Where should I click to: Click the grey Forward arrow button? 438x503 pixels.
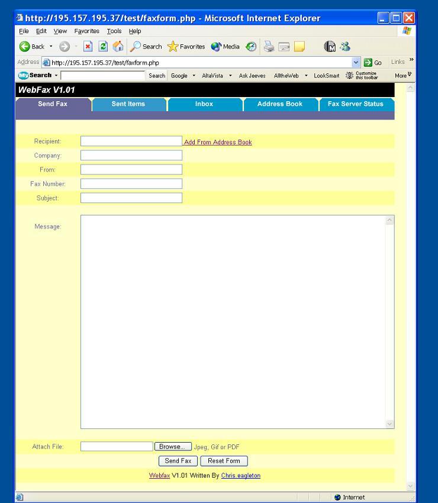click(65, 47)
